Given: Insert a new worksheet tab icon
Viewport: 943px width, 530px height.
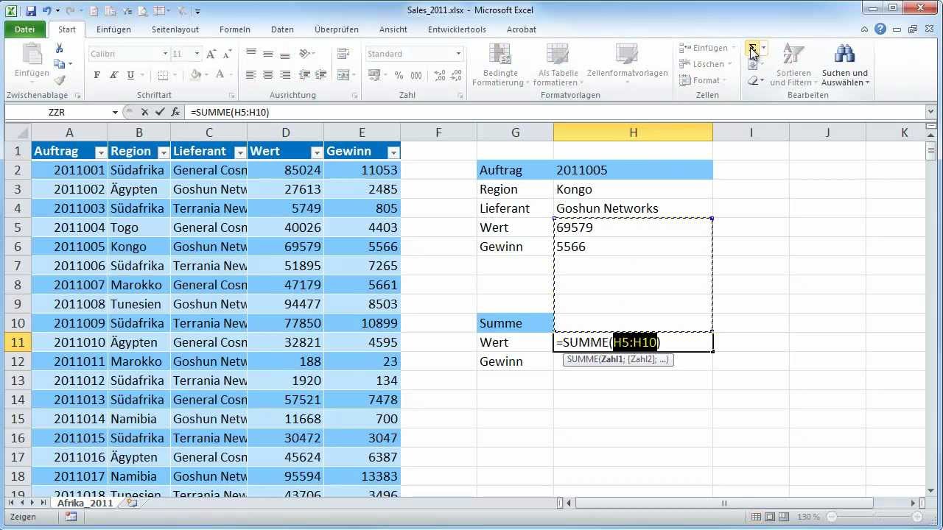Looking at the screenshot, I should tap(132, 503).
